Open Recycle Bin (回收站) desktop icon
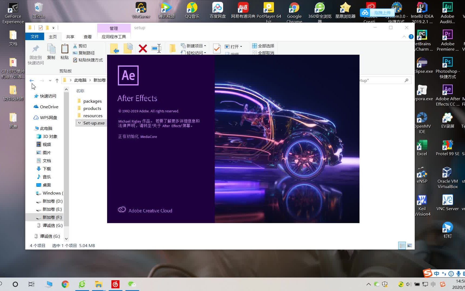The height and width of the screenshot is (291, 465). (38, 11)
